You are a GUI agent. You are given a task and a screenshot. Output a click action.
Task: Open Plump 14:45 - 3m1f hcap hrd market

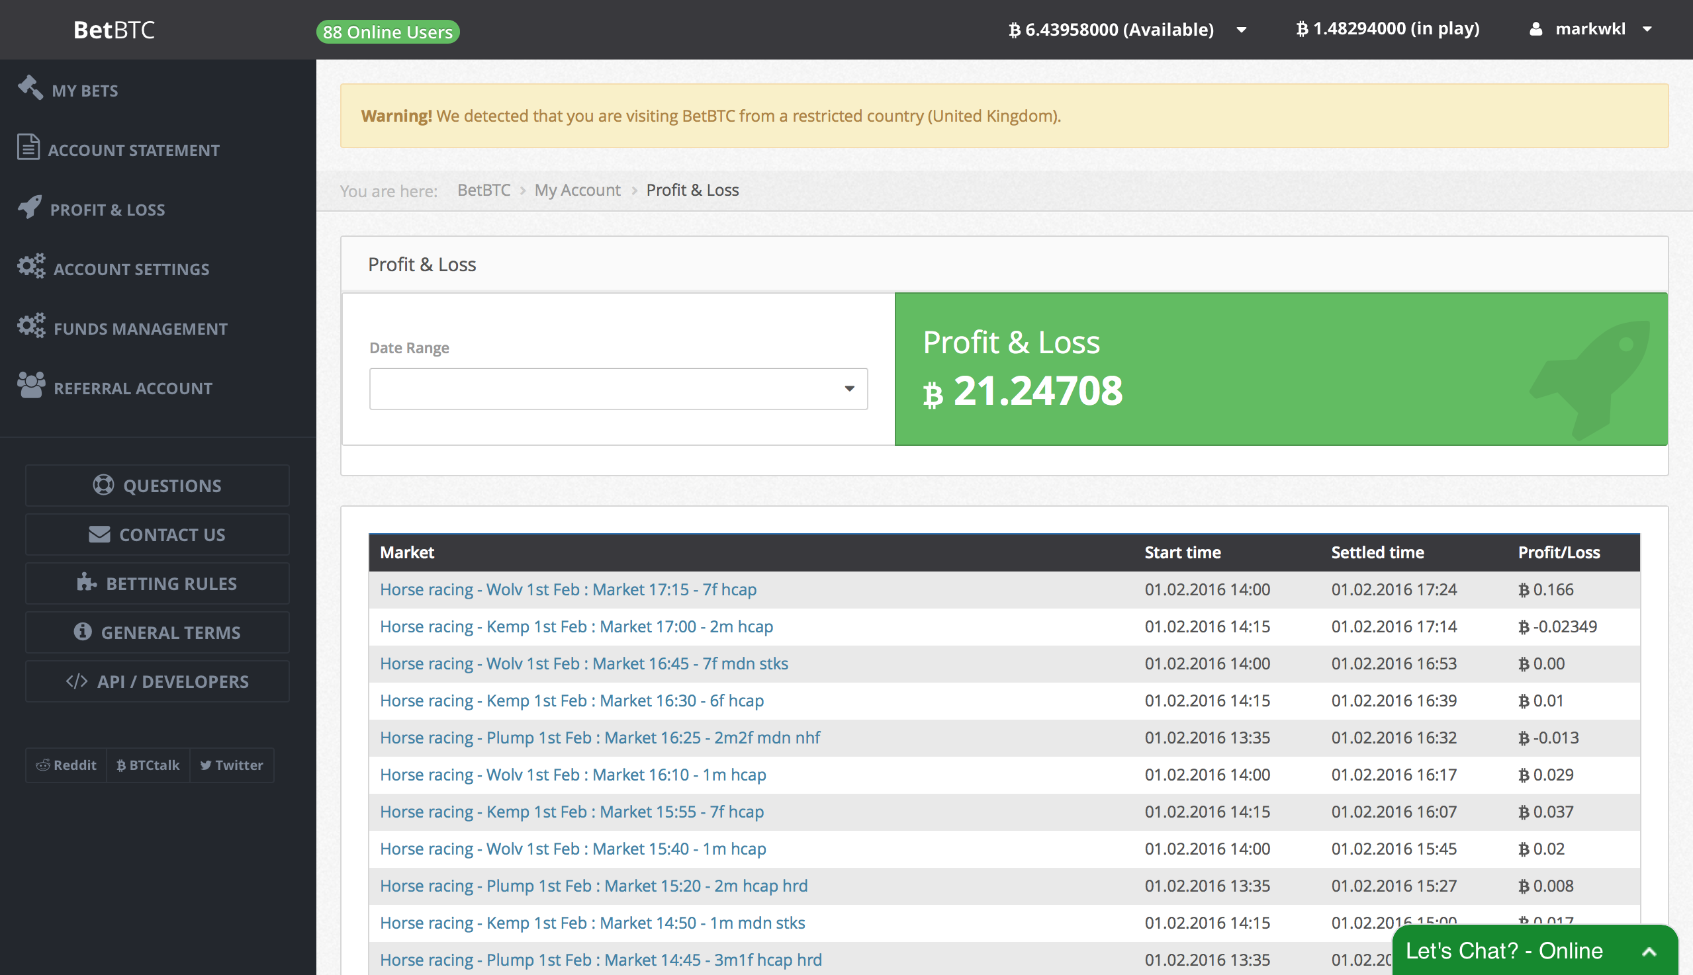[x=601, y=960]
